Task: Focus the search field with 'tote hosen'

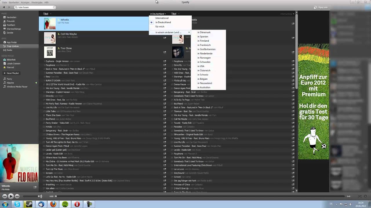Action: pos(34,7)
